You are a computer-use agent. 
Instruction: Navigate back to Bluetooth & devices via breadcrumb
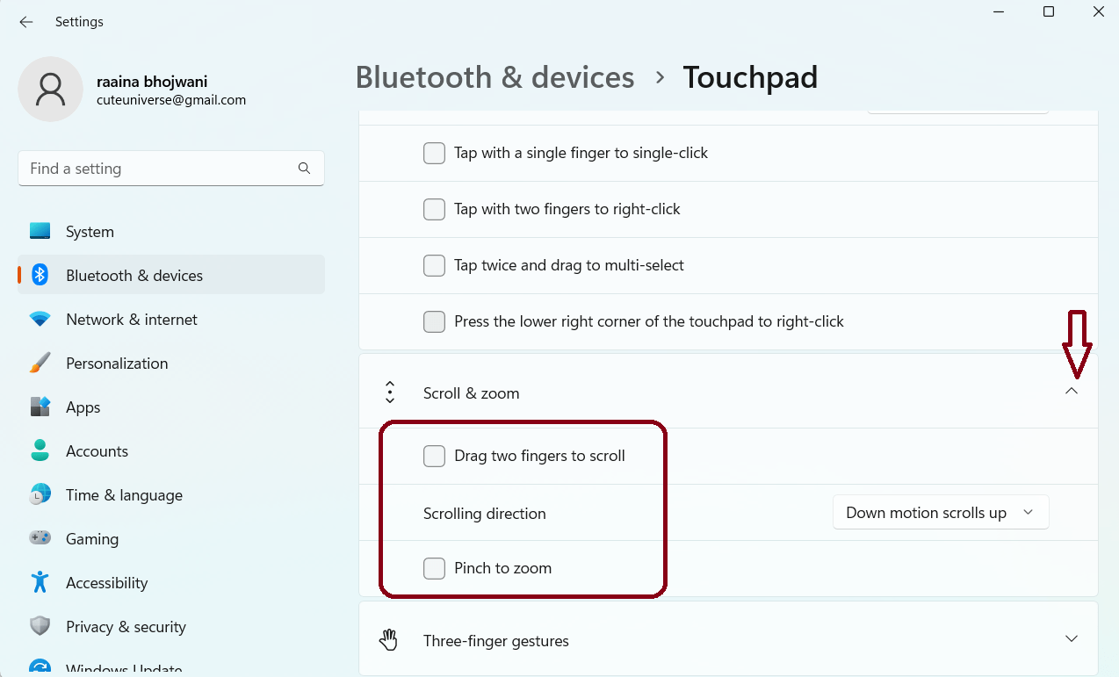tap(495, 77)
